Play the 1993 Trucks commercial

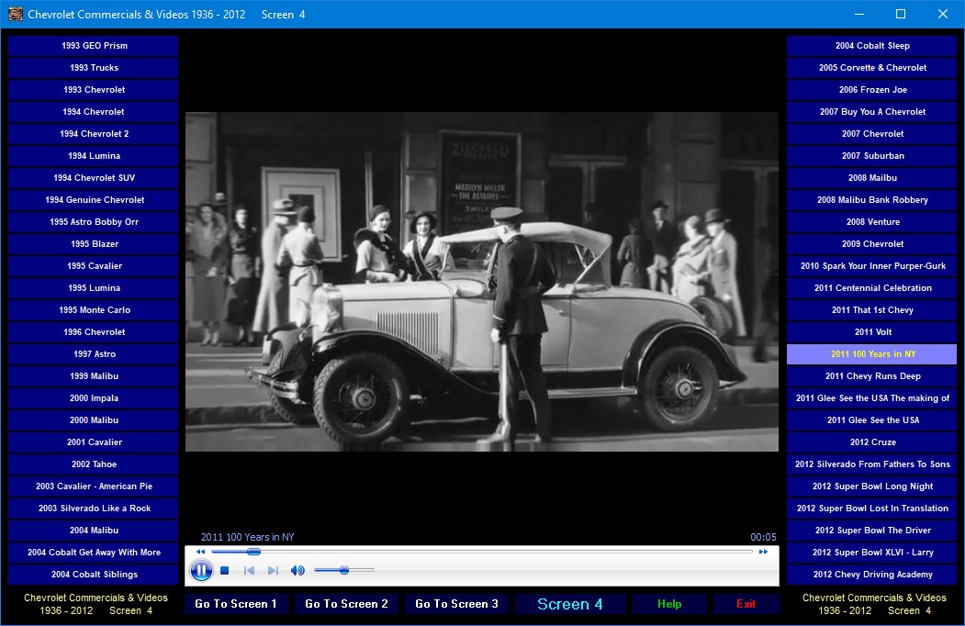click(94, 68)
